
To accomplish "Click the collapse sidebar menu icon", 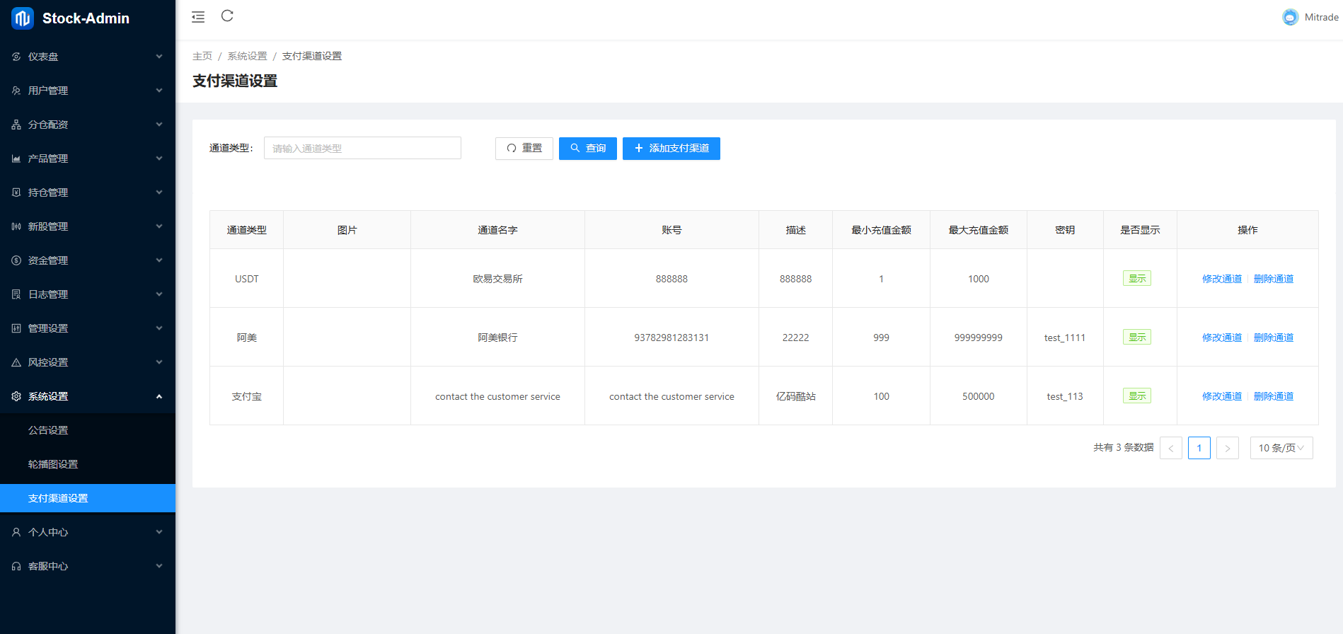I will click(x=198, y=17).
